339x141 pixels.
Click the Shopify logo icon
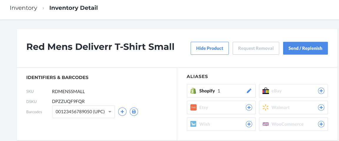point(193,91)
